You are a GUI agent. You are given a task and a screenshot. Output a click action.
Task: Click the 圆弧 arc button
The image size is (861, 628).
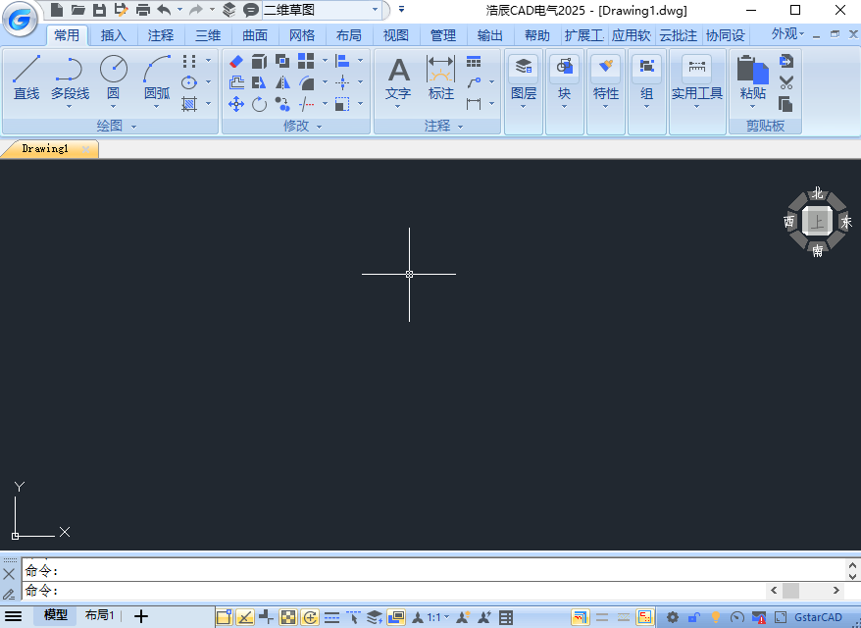coord(157,78)
